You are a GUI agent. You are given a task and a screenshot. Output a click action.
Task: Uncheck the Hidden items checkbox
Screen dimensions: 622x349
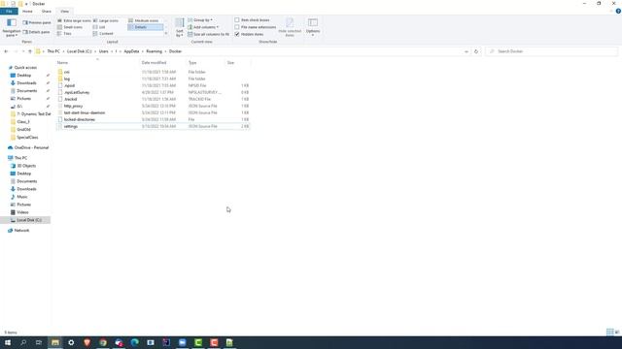pos(237,35)
